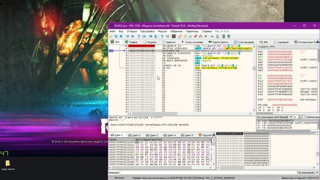Click the Calculator toolbar icon

tap(223, 36)
